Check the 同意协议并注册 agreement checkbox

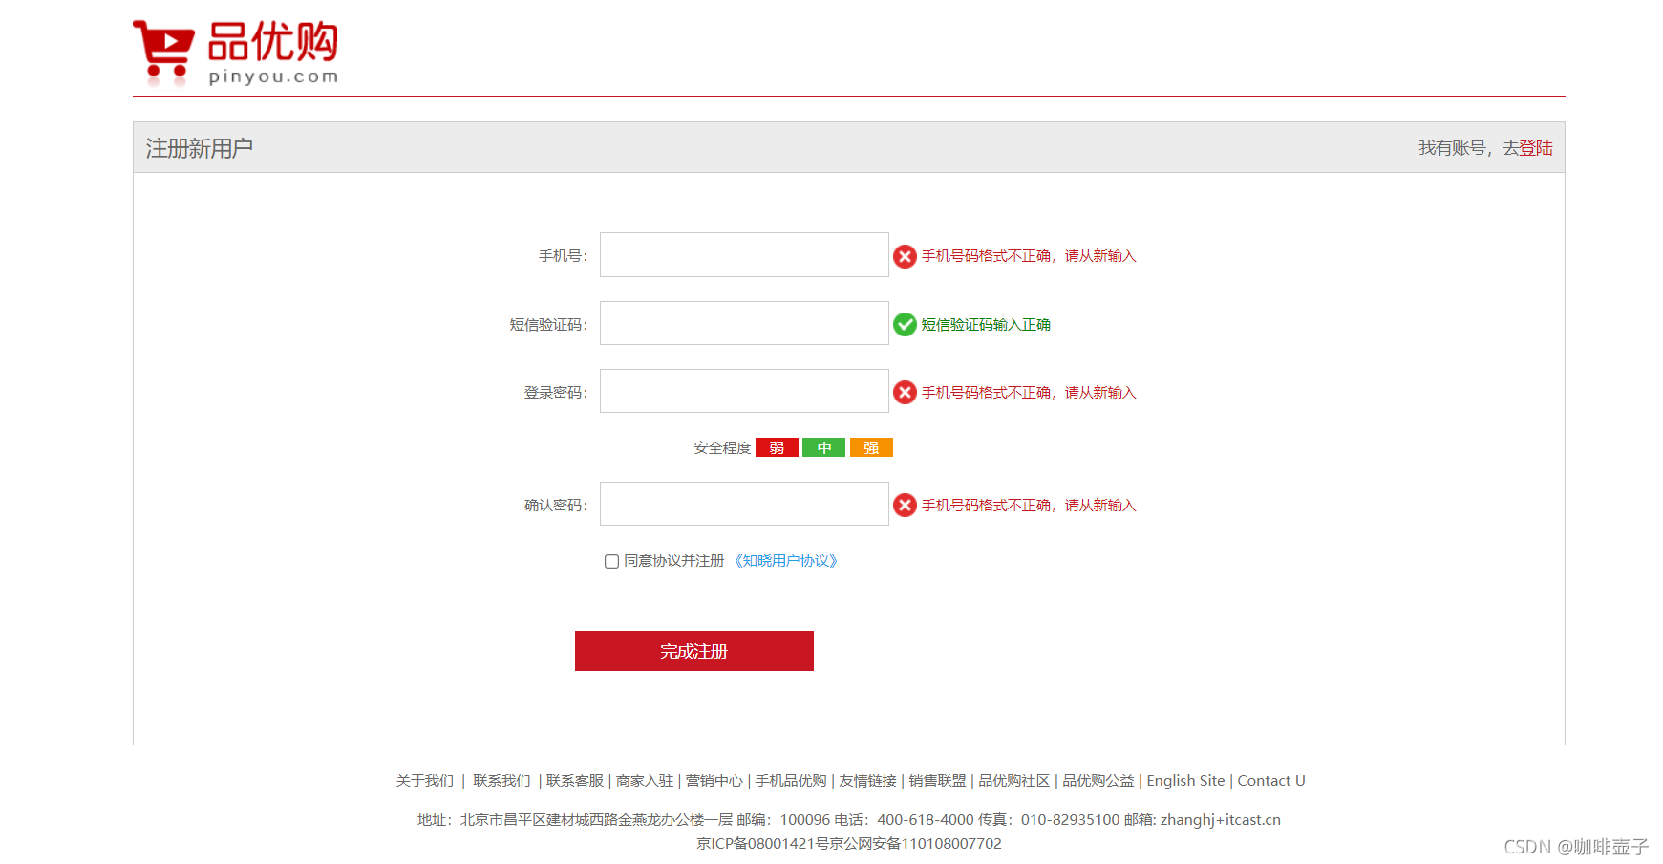(610, 561)
